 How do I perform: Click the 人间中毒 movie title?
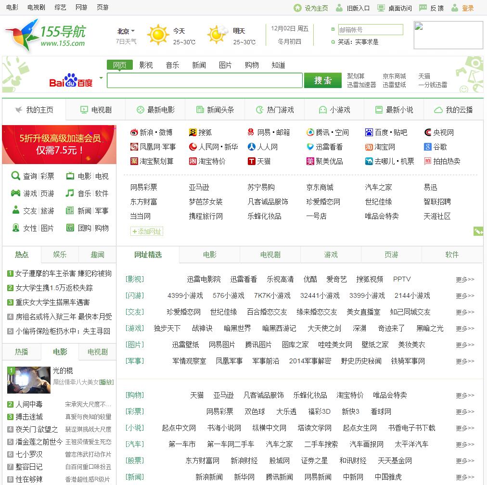(x=29, y=404)
